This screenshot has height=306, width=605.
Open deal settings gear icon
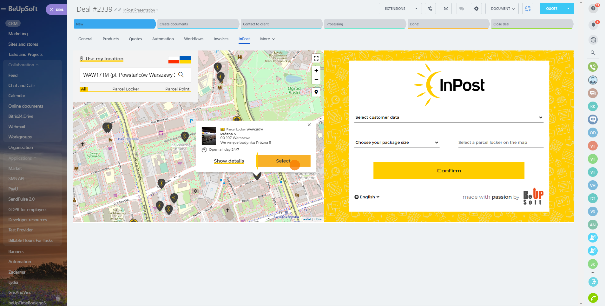[476, 9]
